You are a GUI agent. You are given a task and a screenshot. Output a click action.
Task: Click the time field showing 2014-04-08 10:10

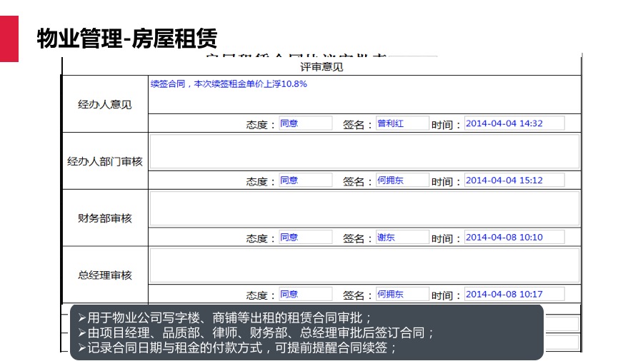point(514,238)
